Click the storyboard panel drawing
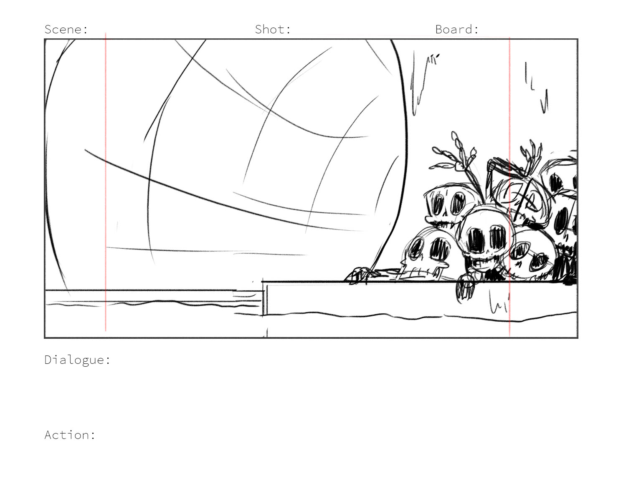Viewport: 621px width, 494px height. (x=311, y=189)
